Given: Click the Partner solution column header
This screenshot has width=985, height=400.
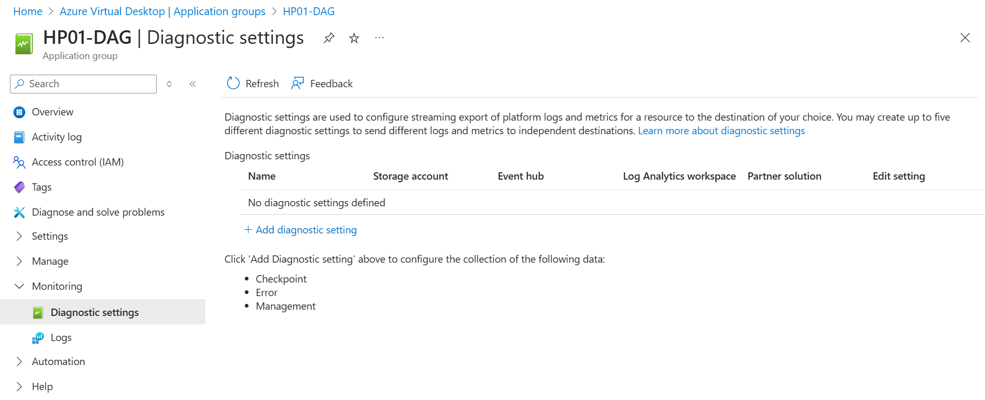Looking at the screenshot, I should (x=785, y=177).
